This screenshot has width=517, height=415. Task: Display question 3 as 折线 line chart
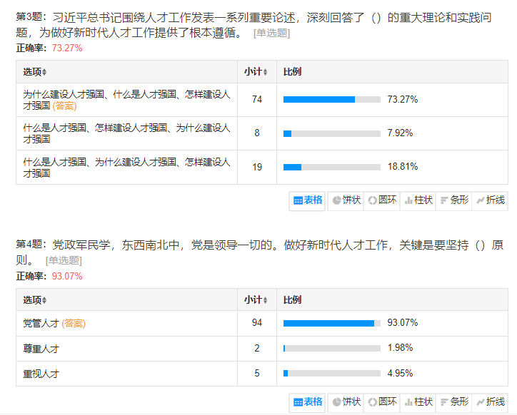pos(490,200)
